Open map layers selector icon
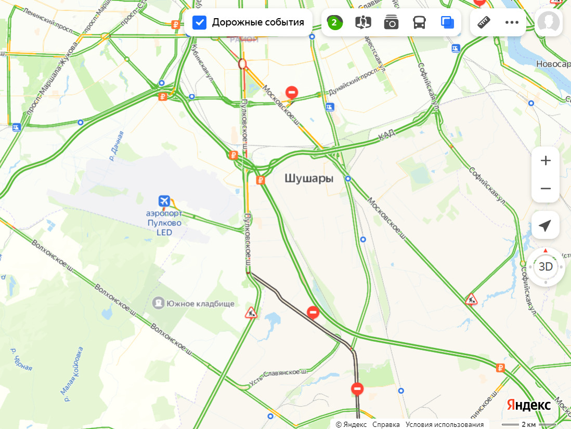This screenshot has height=429, width=571. point(447,22)
